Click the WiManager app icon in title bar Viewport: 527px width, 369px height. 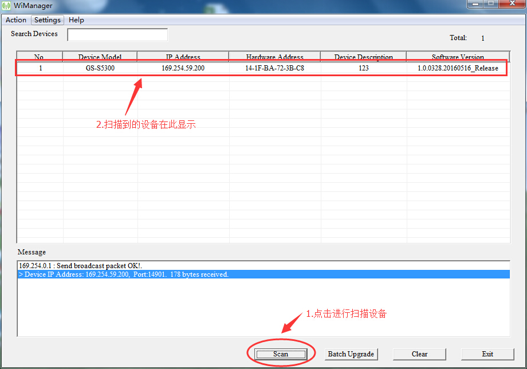point(7,5)
